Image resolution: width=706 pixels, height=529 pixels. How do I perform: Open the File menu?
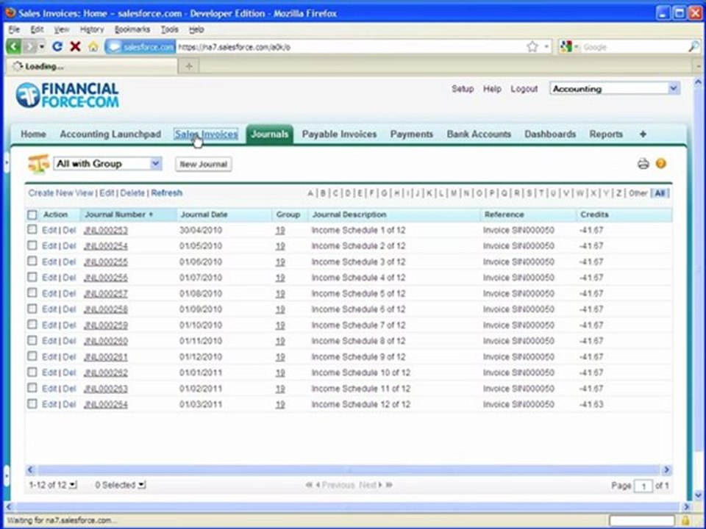coord(14,29)
